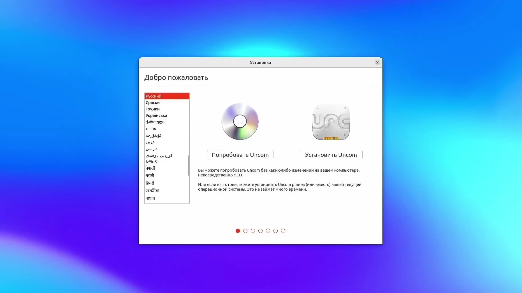522x293 pixels.
Task: Click the Попробовать Uncom button
Action: click(240, 155)
